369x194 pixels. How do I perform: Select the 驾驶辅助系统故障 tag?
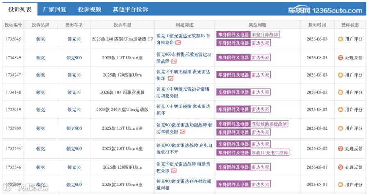pyautogui.click(x=269, y=124)
